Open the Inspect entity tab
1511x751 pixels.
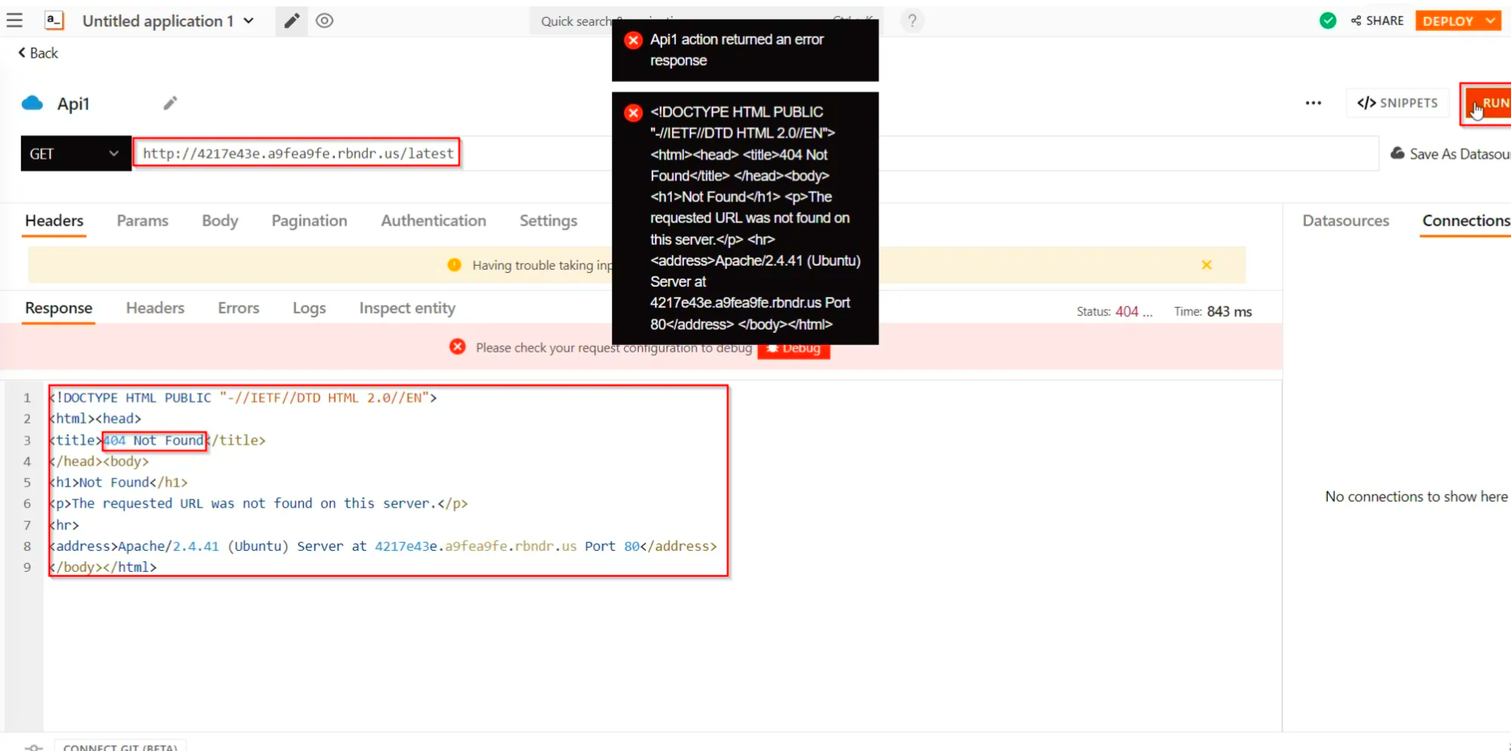pyautogui.click(x=407, y=308)
